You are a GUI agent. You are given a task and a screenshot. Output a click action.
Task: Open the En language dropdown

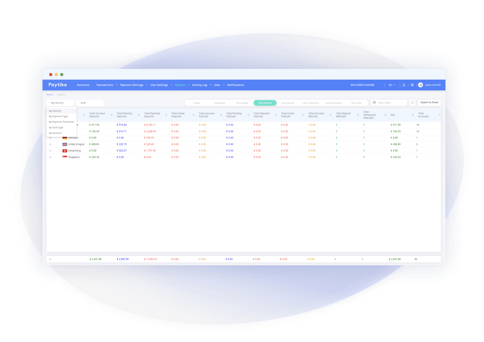(x=392, y=85)
